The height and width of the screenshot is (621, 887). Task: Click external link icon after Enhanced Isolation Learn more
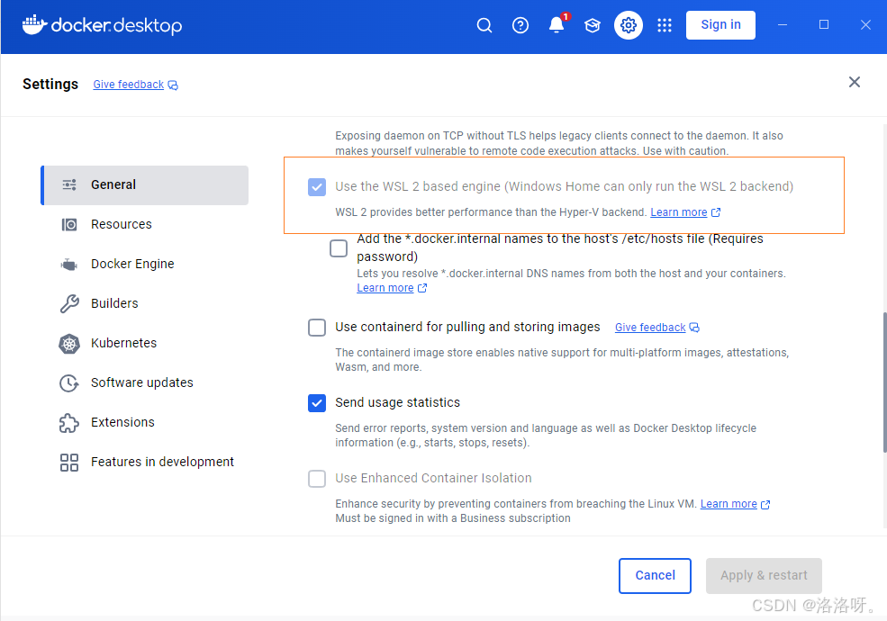point(765,504)
